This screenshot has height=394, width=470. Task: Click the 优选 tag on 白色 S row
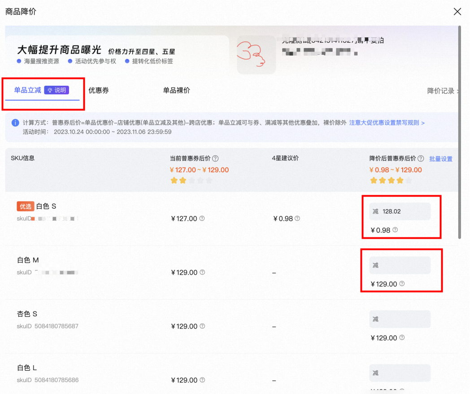pyautogui.click(x=25, y=206)
